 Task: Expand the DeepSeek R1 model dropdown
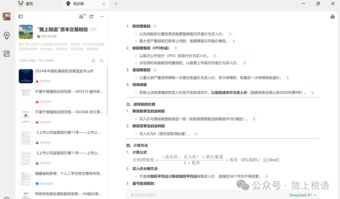303,195
